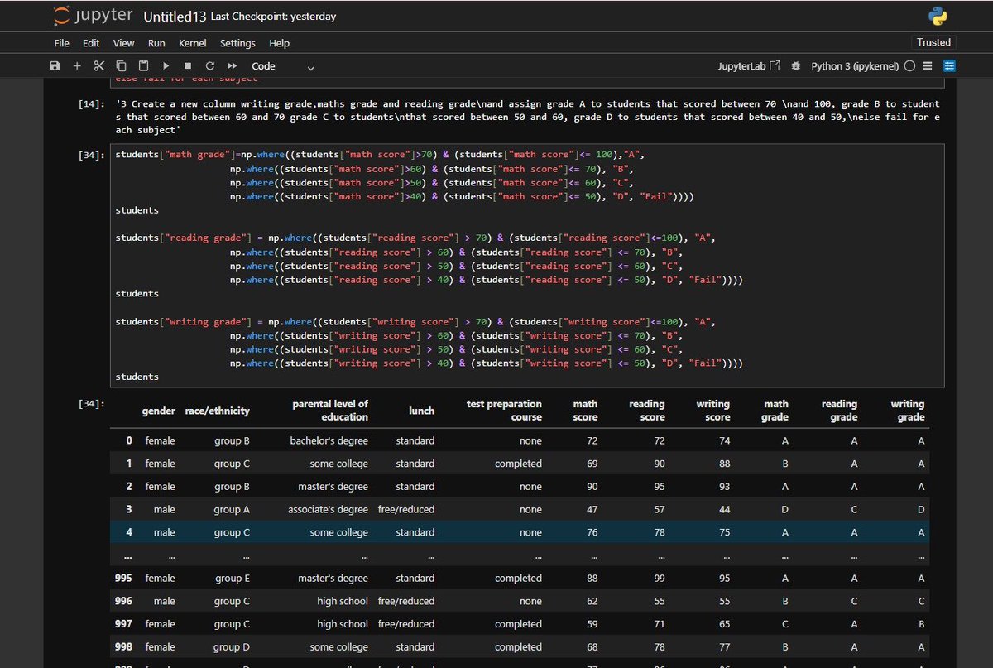Viewport: 993px width, 668px height.
Task: Click the writing score column header
Action: click(x=712, y=411)
